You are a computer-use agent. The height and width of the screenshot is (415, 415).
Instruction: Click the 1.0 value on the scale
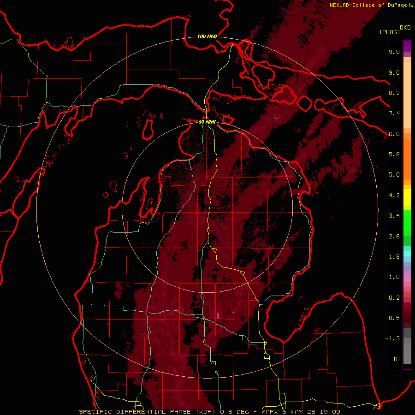[394, 277]
